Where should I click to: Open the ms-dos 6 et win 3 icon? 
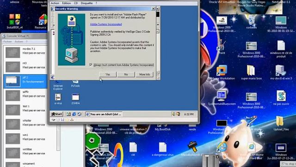coord(281,72)
